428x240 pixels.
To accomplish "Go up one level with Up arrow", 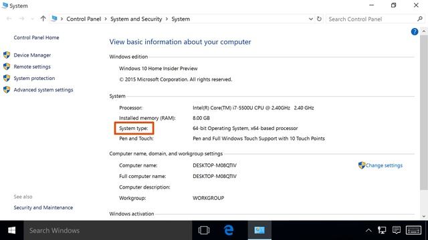I will click(43, 19).
